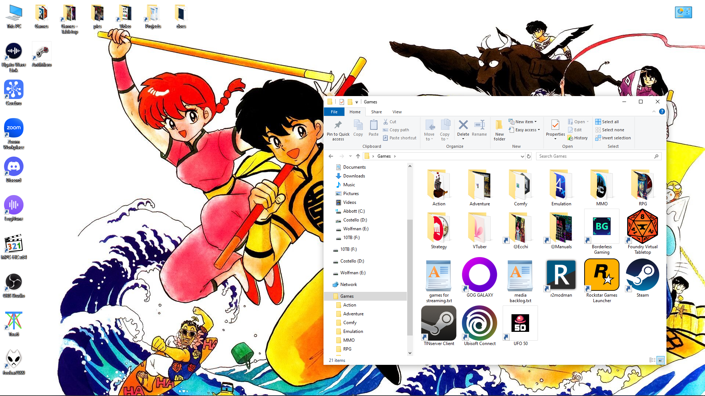Screen dimensions: 705x396
Task: Click History in Open group
Action: [x=578, y=138]
